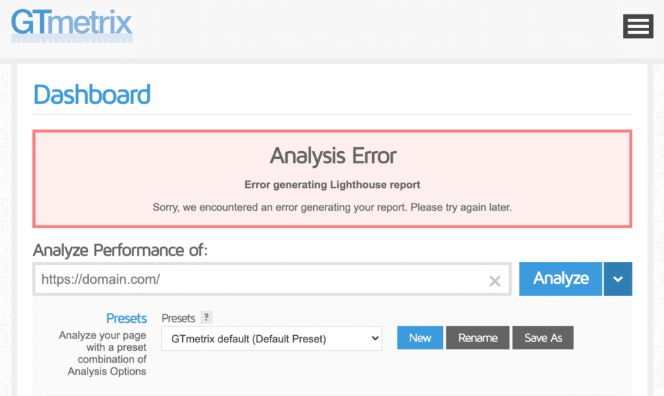Clear the URL field with the X icon
Image resolution: width=664 pixels, height=396 pixels.
coord(495,281)
